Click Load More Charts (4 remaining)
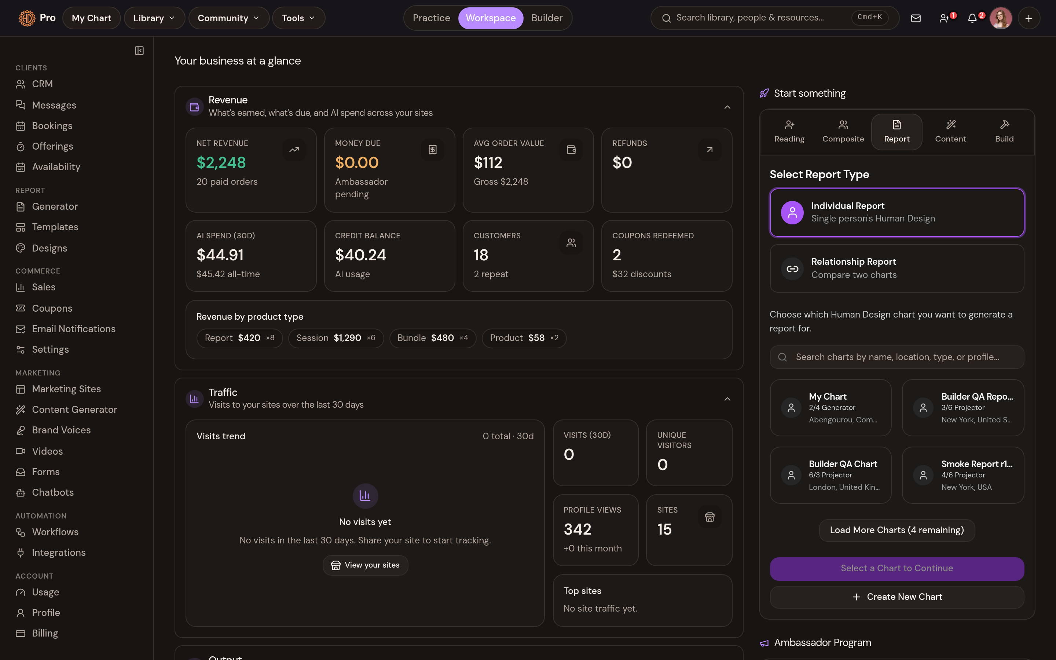This screenshot has width=1056, height=660. [x=897, y=530]
